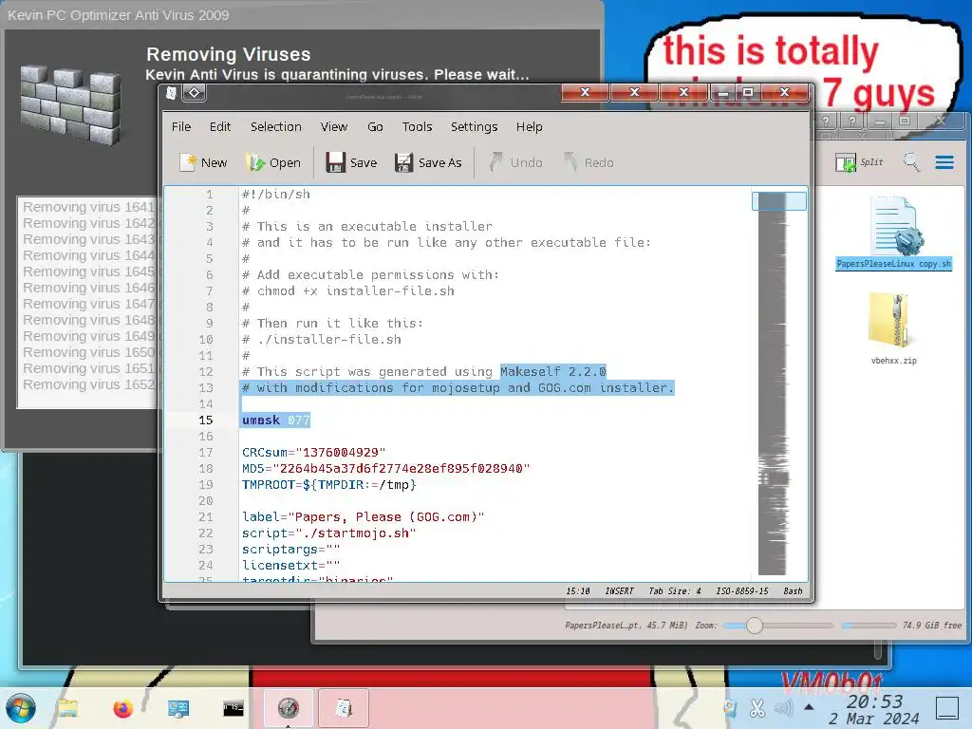Click the INSERT mode indicator in status bar
The height and width of the screenshot is (729, 972).
tap(619, 591)
